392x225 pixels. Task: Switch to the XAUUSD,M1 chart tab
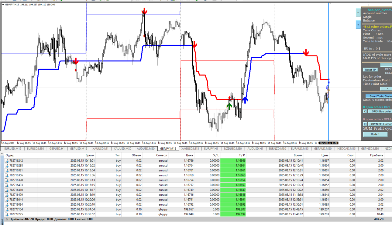pos(100,149)
